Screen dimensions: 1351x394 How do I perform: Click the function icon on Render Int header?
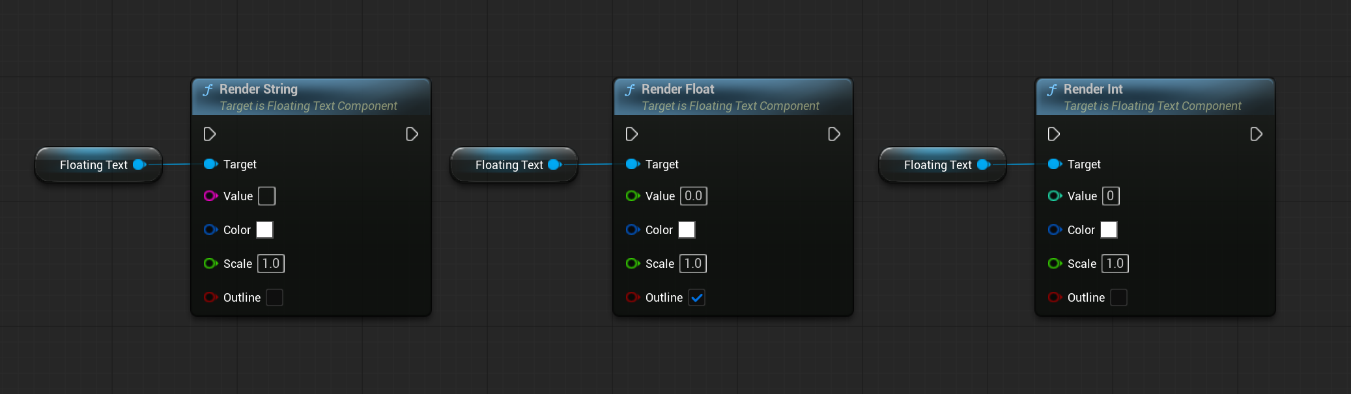(1053, 88)
